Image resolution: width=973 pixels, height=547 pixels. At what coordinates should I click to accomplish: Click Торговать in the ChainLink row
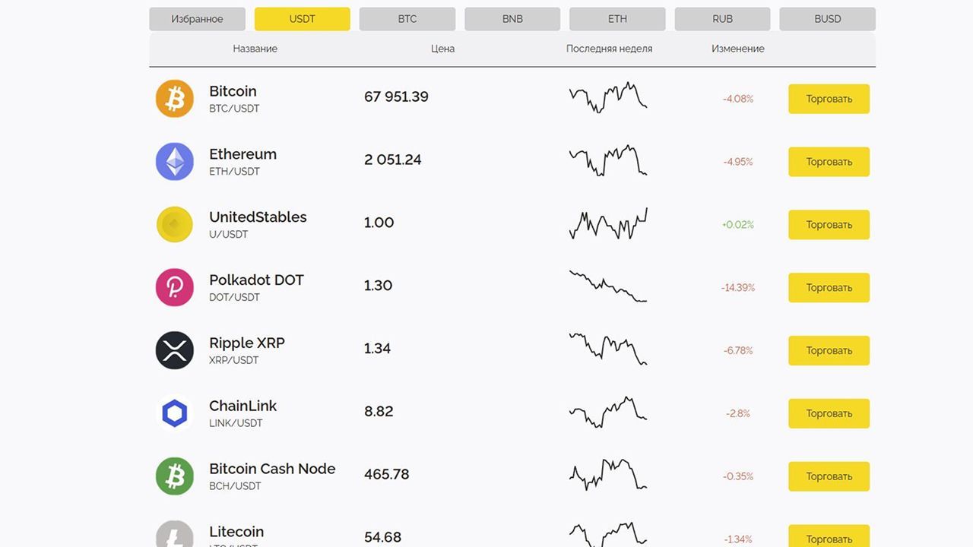coord(829,414)
